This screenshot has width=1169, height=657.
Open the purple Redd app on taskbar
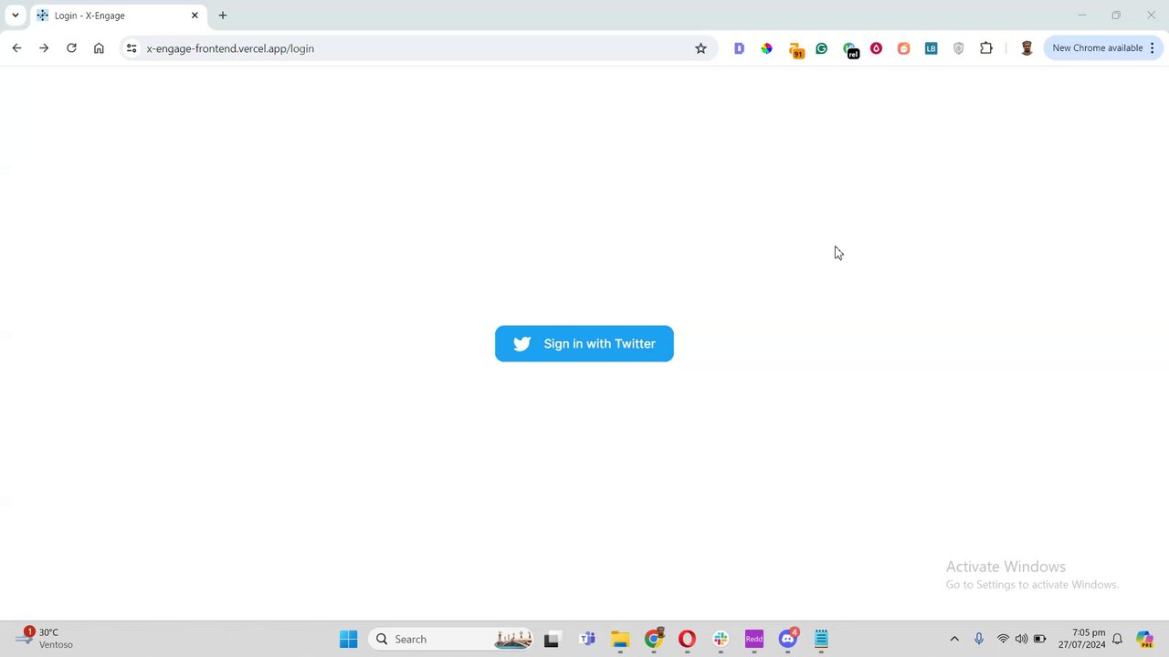coord(754,639)
